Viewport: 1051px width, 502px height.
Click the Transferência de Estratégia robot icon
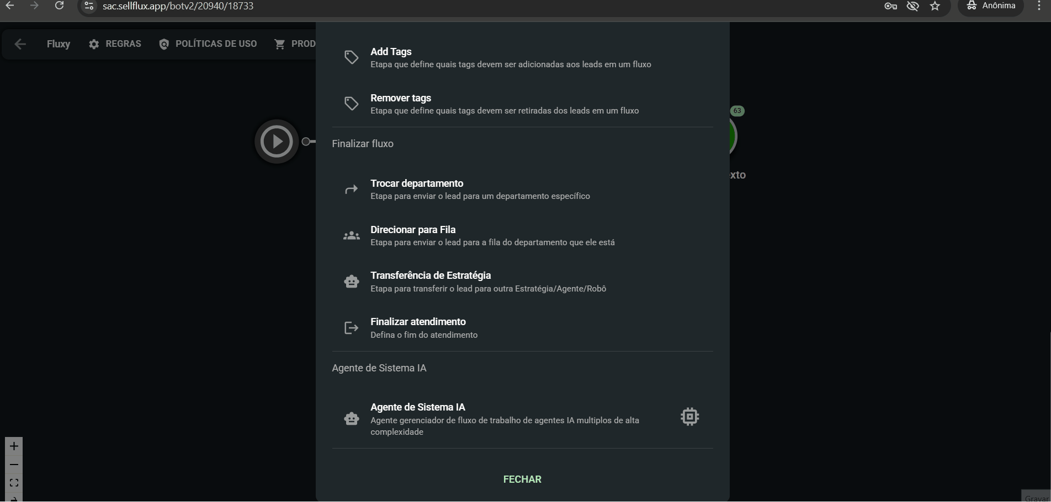(x=351, y=282)
